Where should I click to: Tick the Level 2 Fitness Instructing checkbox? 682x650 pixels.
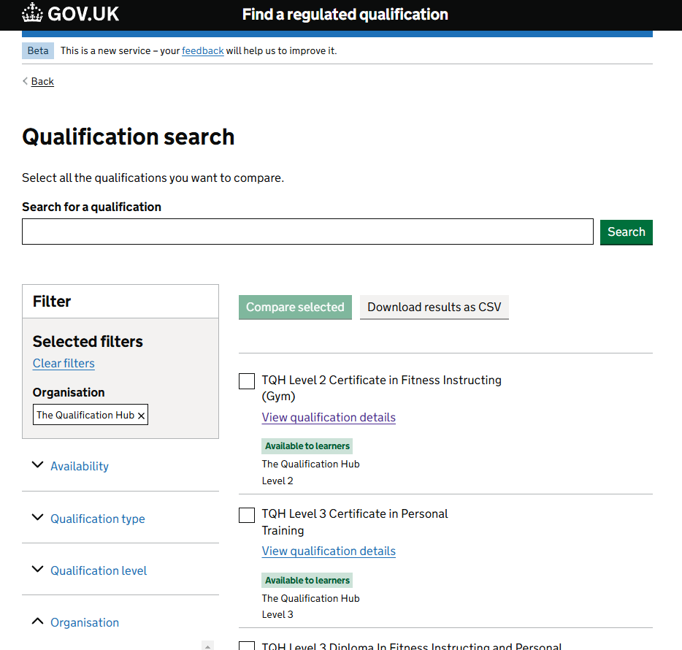pyautogui.click(x=247, y=381)
